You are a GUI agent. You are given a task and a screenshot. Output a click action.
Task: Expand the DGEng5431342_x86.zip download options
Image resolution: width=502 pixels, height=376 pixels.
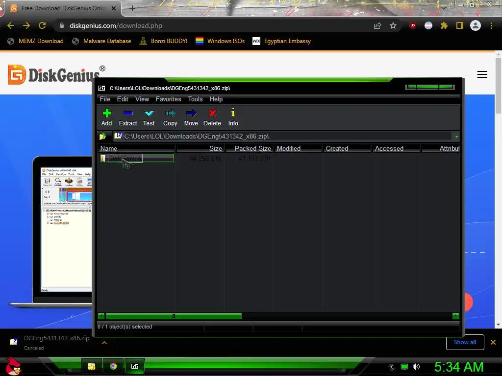(104, 342)
